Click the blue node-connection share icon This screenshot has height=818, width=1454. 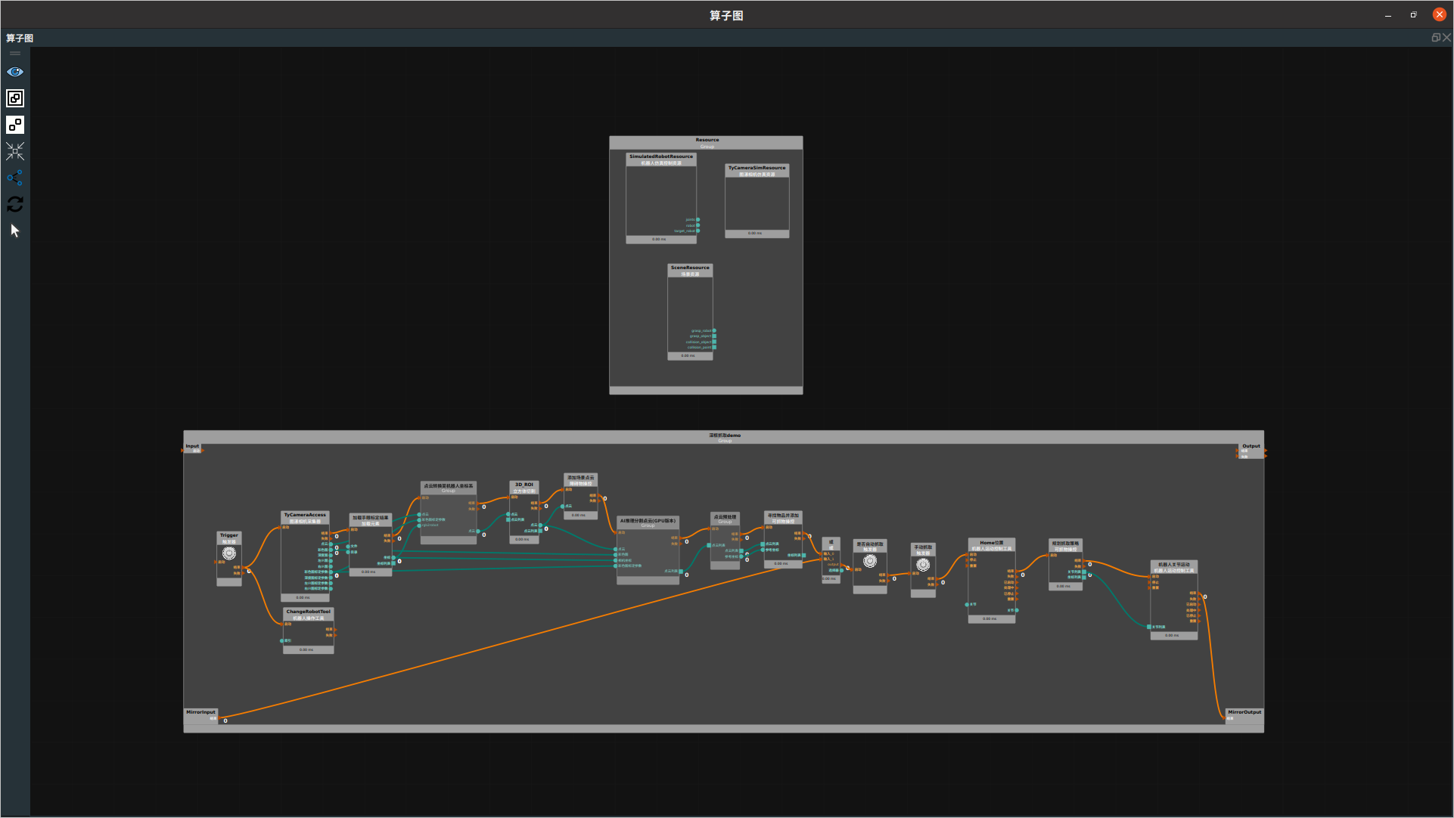coord(15,178)
